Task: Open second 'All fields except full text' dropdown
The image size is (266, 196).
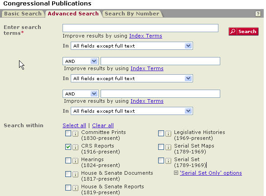Action: (132, 78)
